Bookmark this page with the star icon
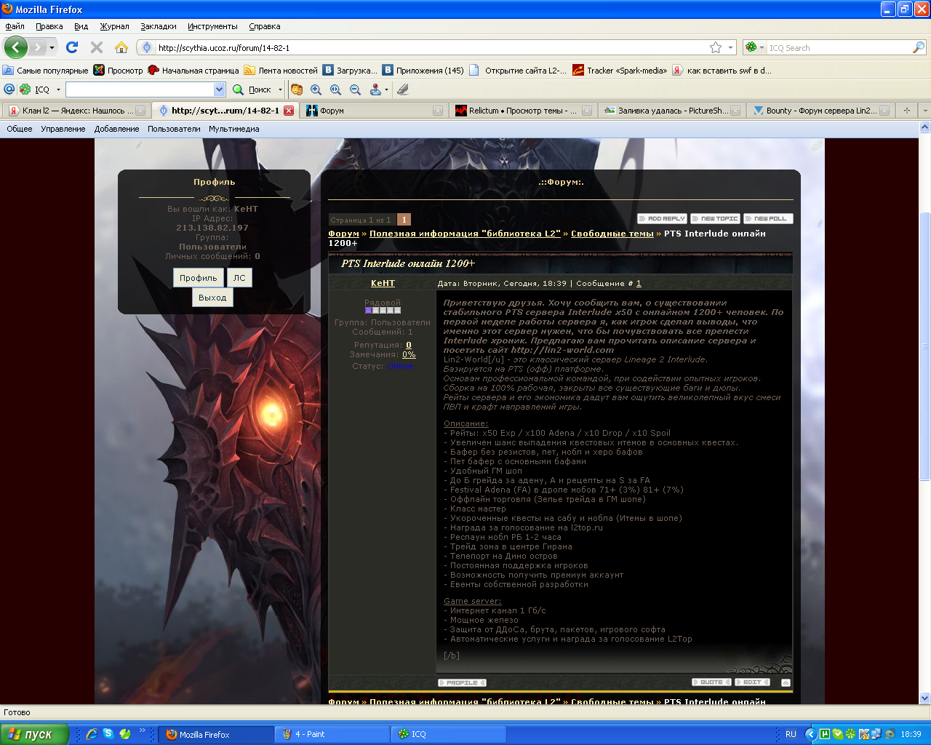 pyautogui.click(x=716, y=47)
